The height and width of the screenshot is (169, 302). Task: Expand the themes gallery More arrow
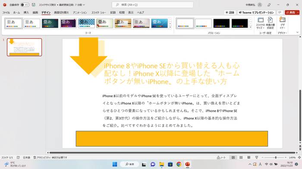click(170, 27)
